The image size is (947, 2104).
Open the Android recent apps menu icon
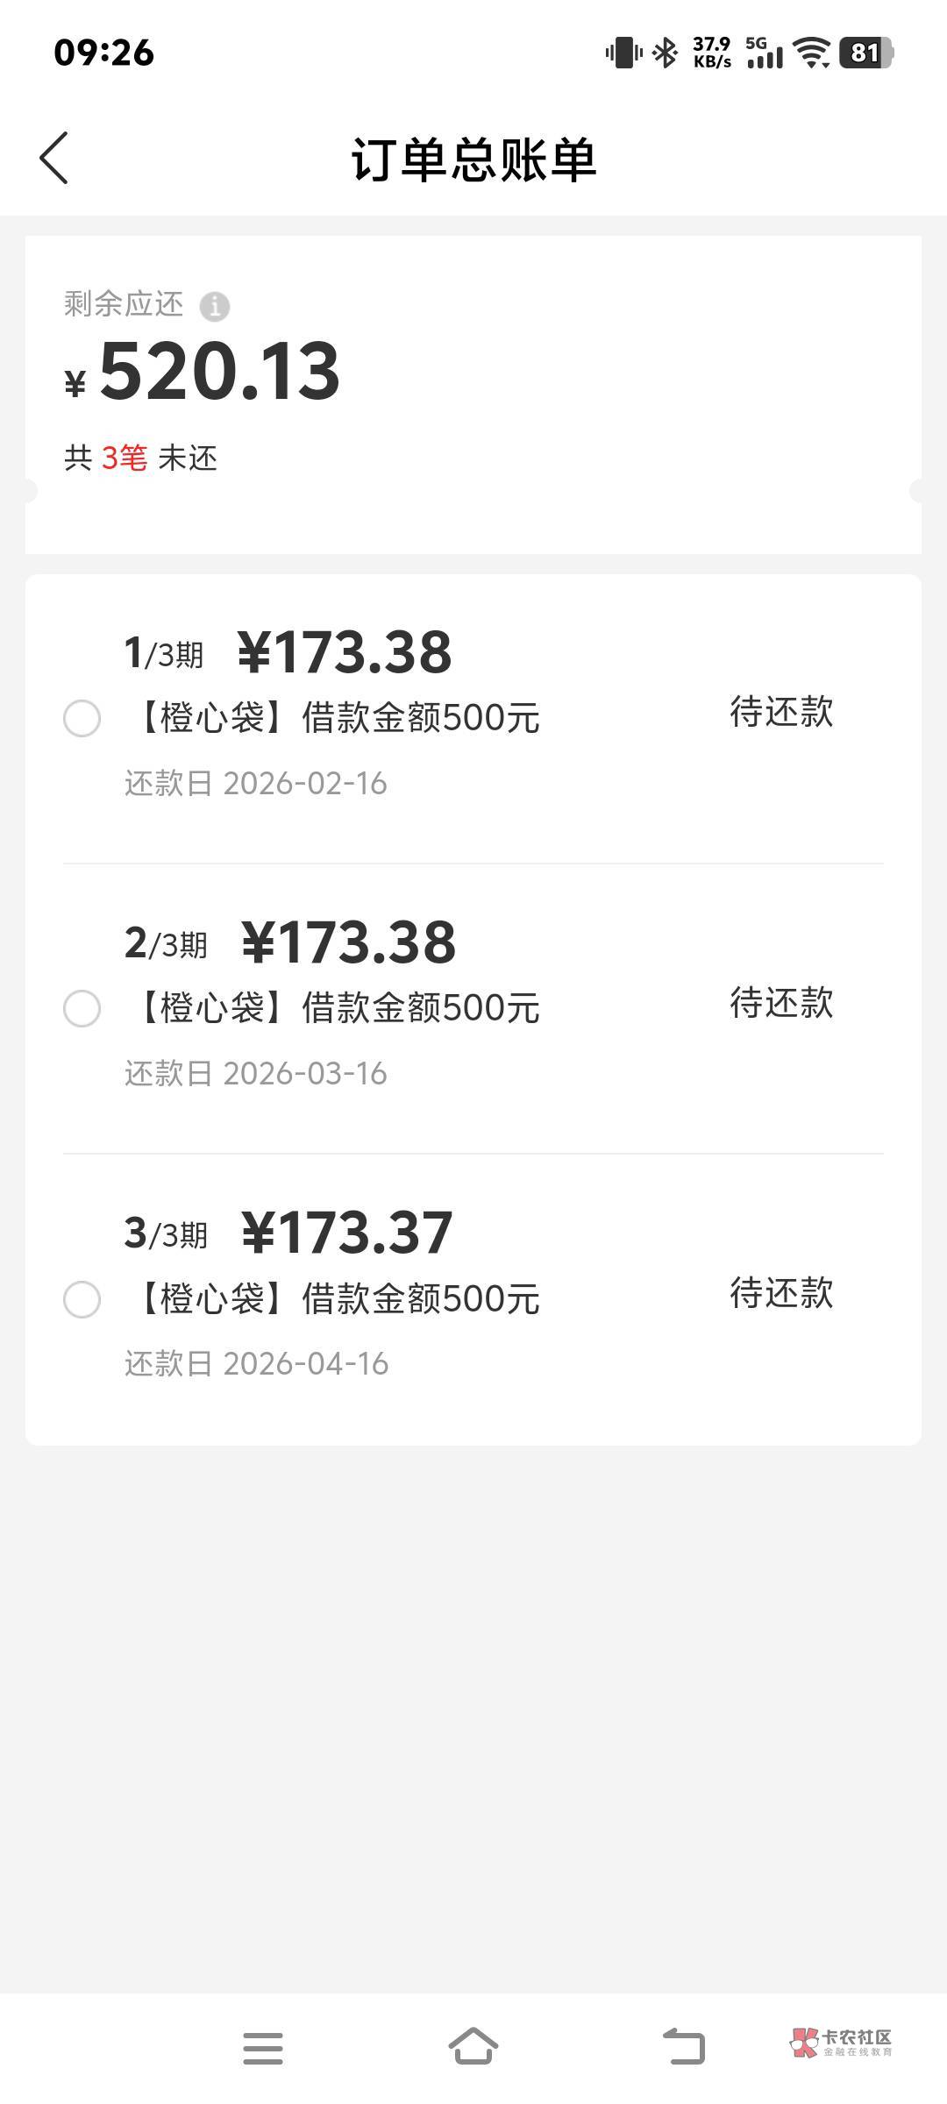pyautogui.click(x=263, y=2048)
